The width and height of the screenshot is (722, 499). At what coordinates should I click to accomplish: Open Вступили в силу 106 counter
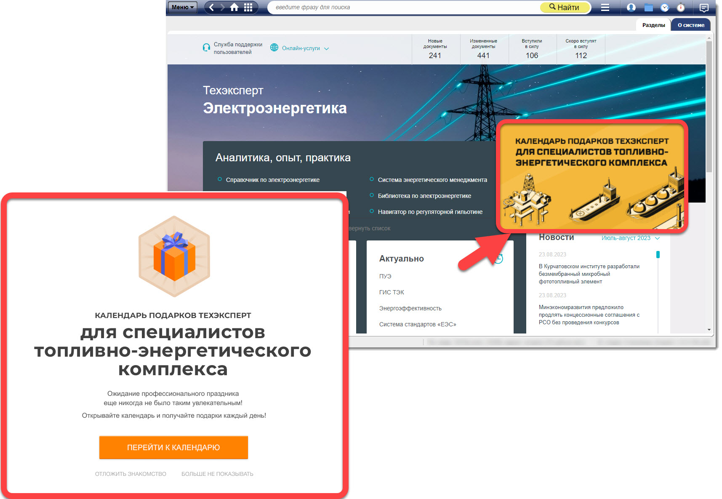click(x=532, y=49)
